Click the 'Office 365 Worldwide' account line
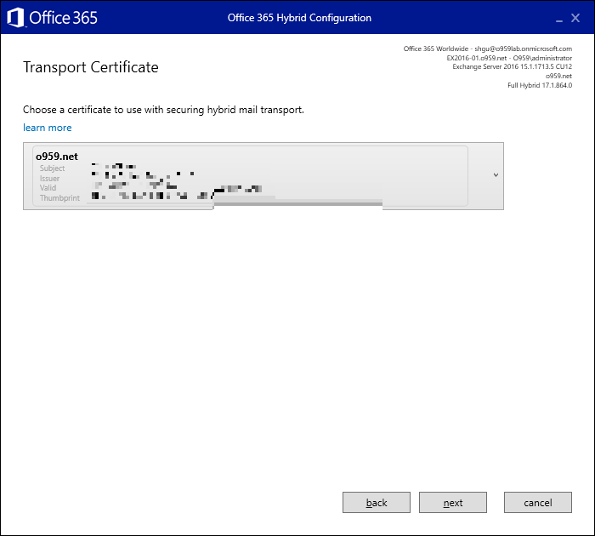Screen dimensions: 595x536 click(x=488, y=48)
